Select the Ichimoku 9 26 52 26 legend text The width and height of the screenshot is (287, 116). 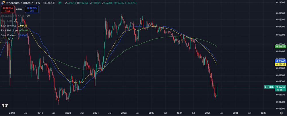(x=13, y=16)
